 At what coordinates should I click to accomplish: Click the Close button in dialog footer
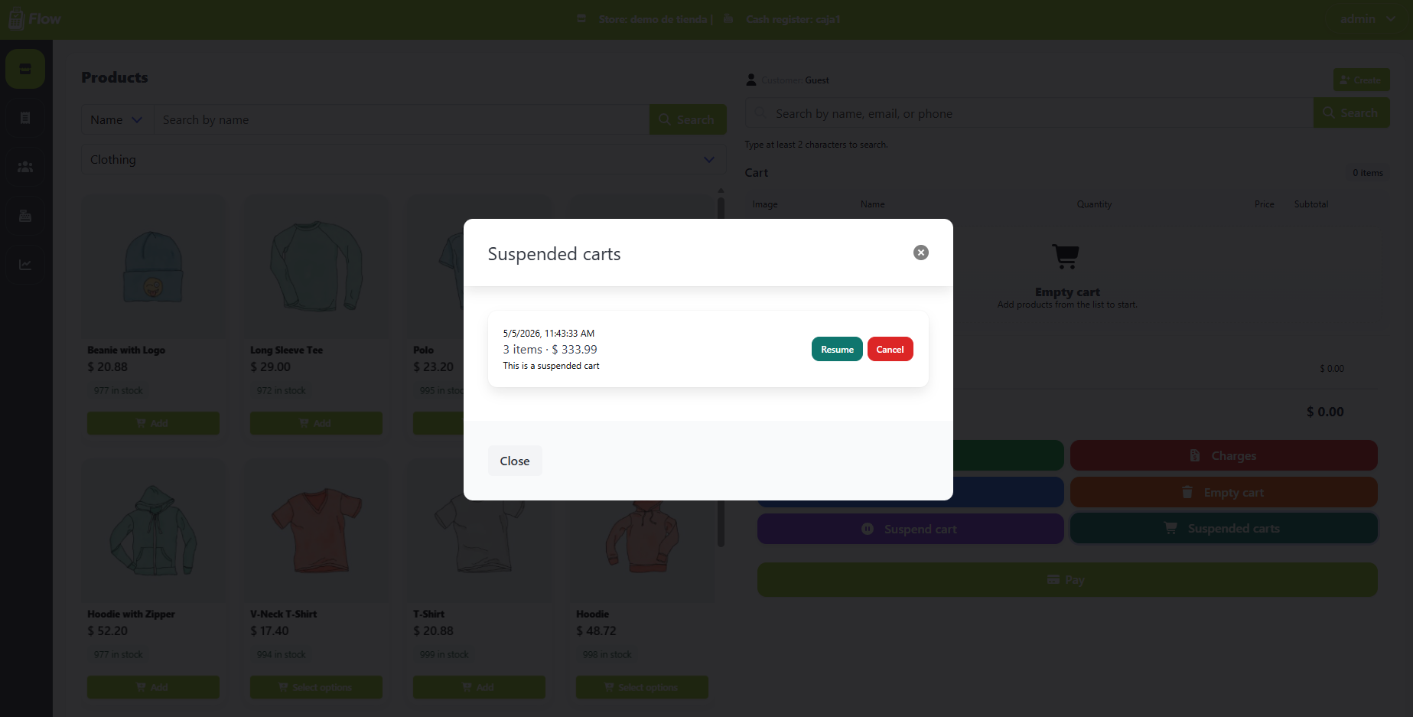[515, 461]
